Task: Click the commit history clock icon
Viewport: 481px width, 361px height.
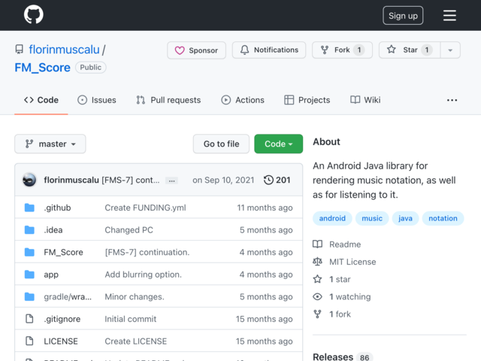Action: (268, 180)
